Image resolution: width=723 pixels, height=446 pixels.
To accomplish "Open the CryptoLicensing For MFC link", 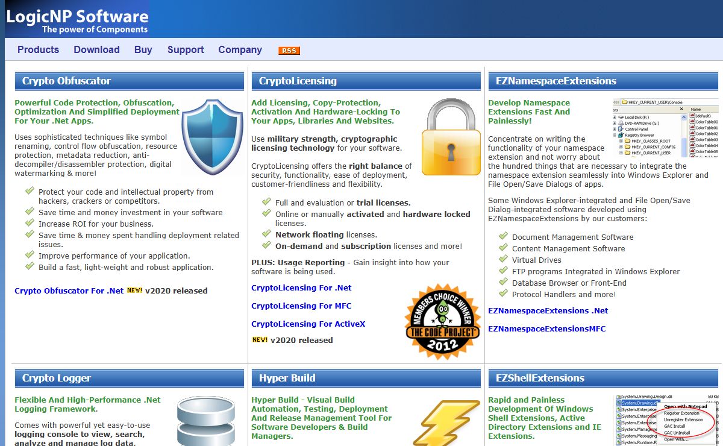I will [x=301, y=306].
